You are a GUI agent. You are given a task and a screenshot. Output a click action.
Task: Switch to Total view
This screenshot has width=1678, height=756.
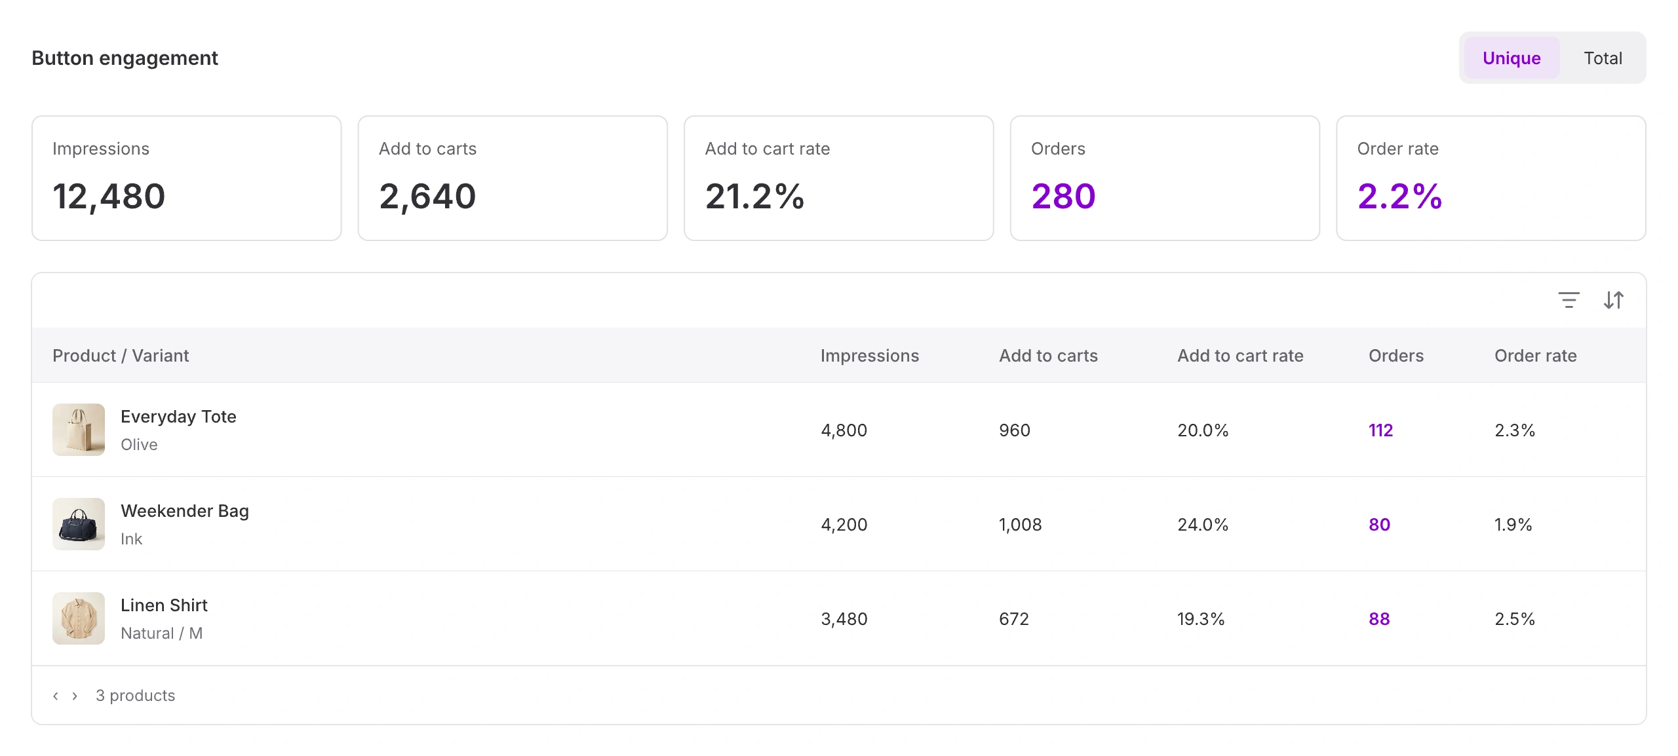[1603, 58]
